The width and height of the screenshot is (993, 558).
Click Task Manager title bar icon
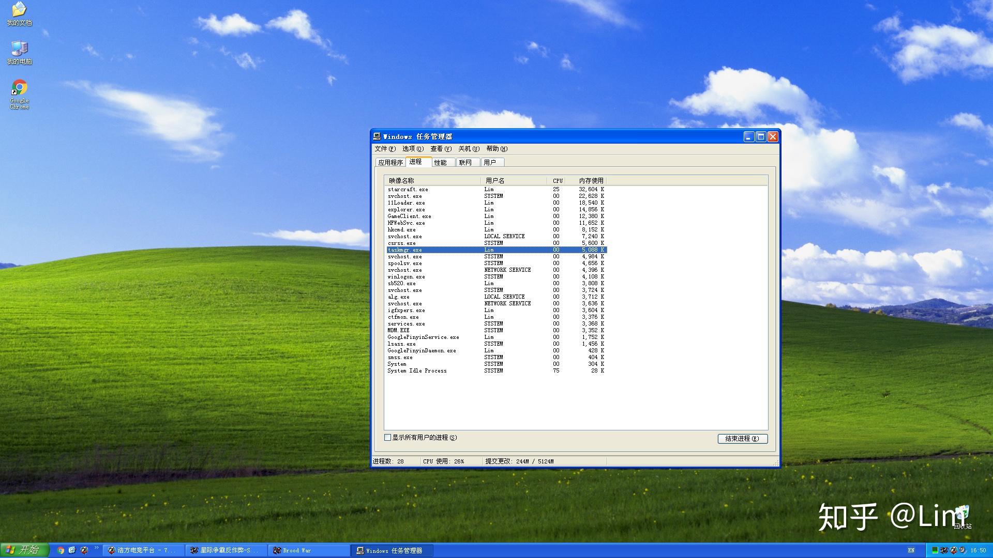[377, 136]
